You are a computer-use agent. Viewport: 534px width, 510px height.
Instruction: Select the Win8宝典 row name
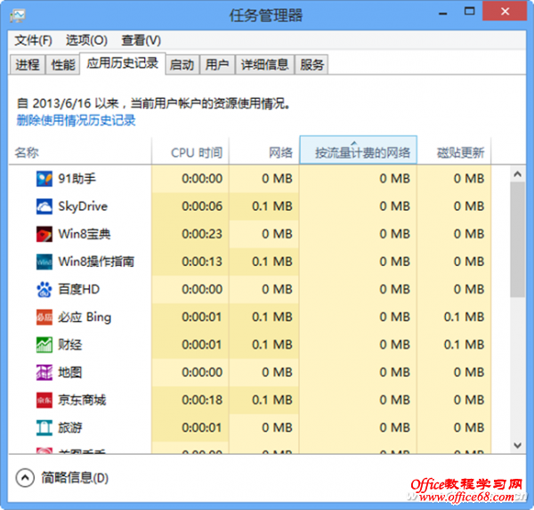coord(85,234)
